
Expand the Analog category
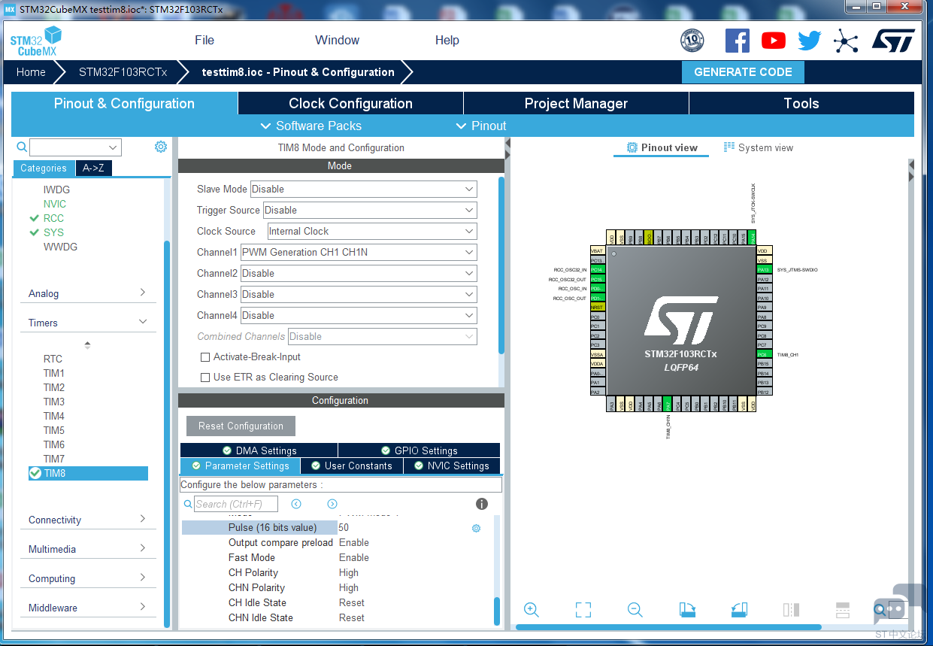(89, 293)
